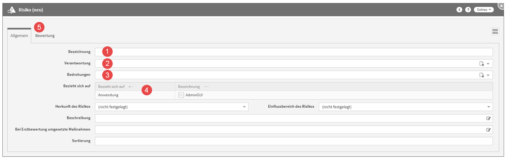Open editor for Bei Erstbewertung umgesetzte Maßnahmen
The image size is (507, 160).
(x=488, y=130)
